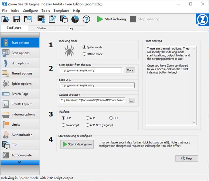Click More next to the spider URL
Image resolution: width=209 pixels, height=181 pixels.
click(130, 70)
